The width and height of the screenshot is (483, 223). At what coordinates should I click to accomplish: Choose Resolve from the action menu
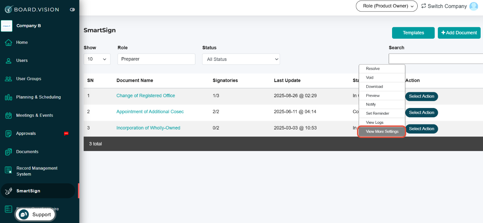[382, 69]
